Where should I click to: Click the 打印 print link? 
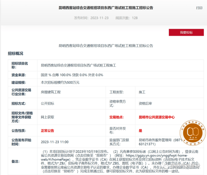(199, 8)
